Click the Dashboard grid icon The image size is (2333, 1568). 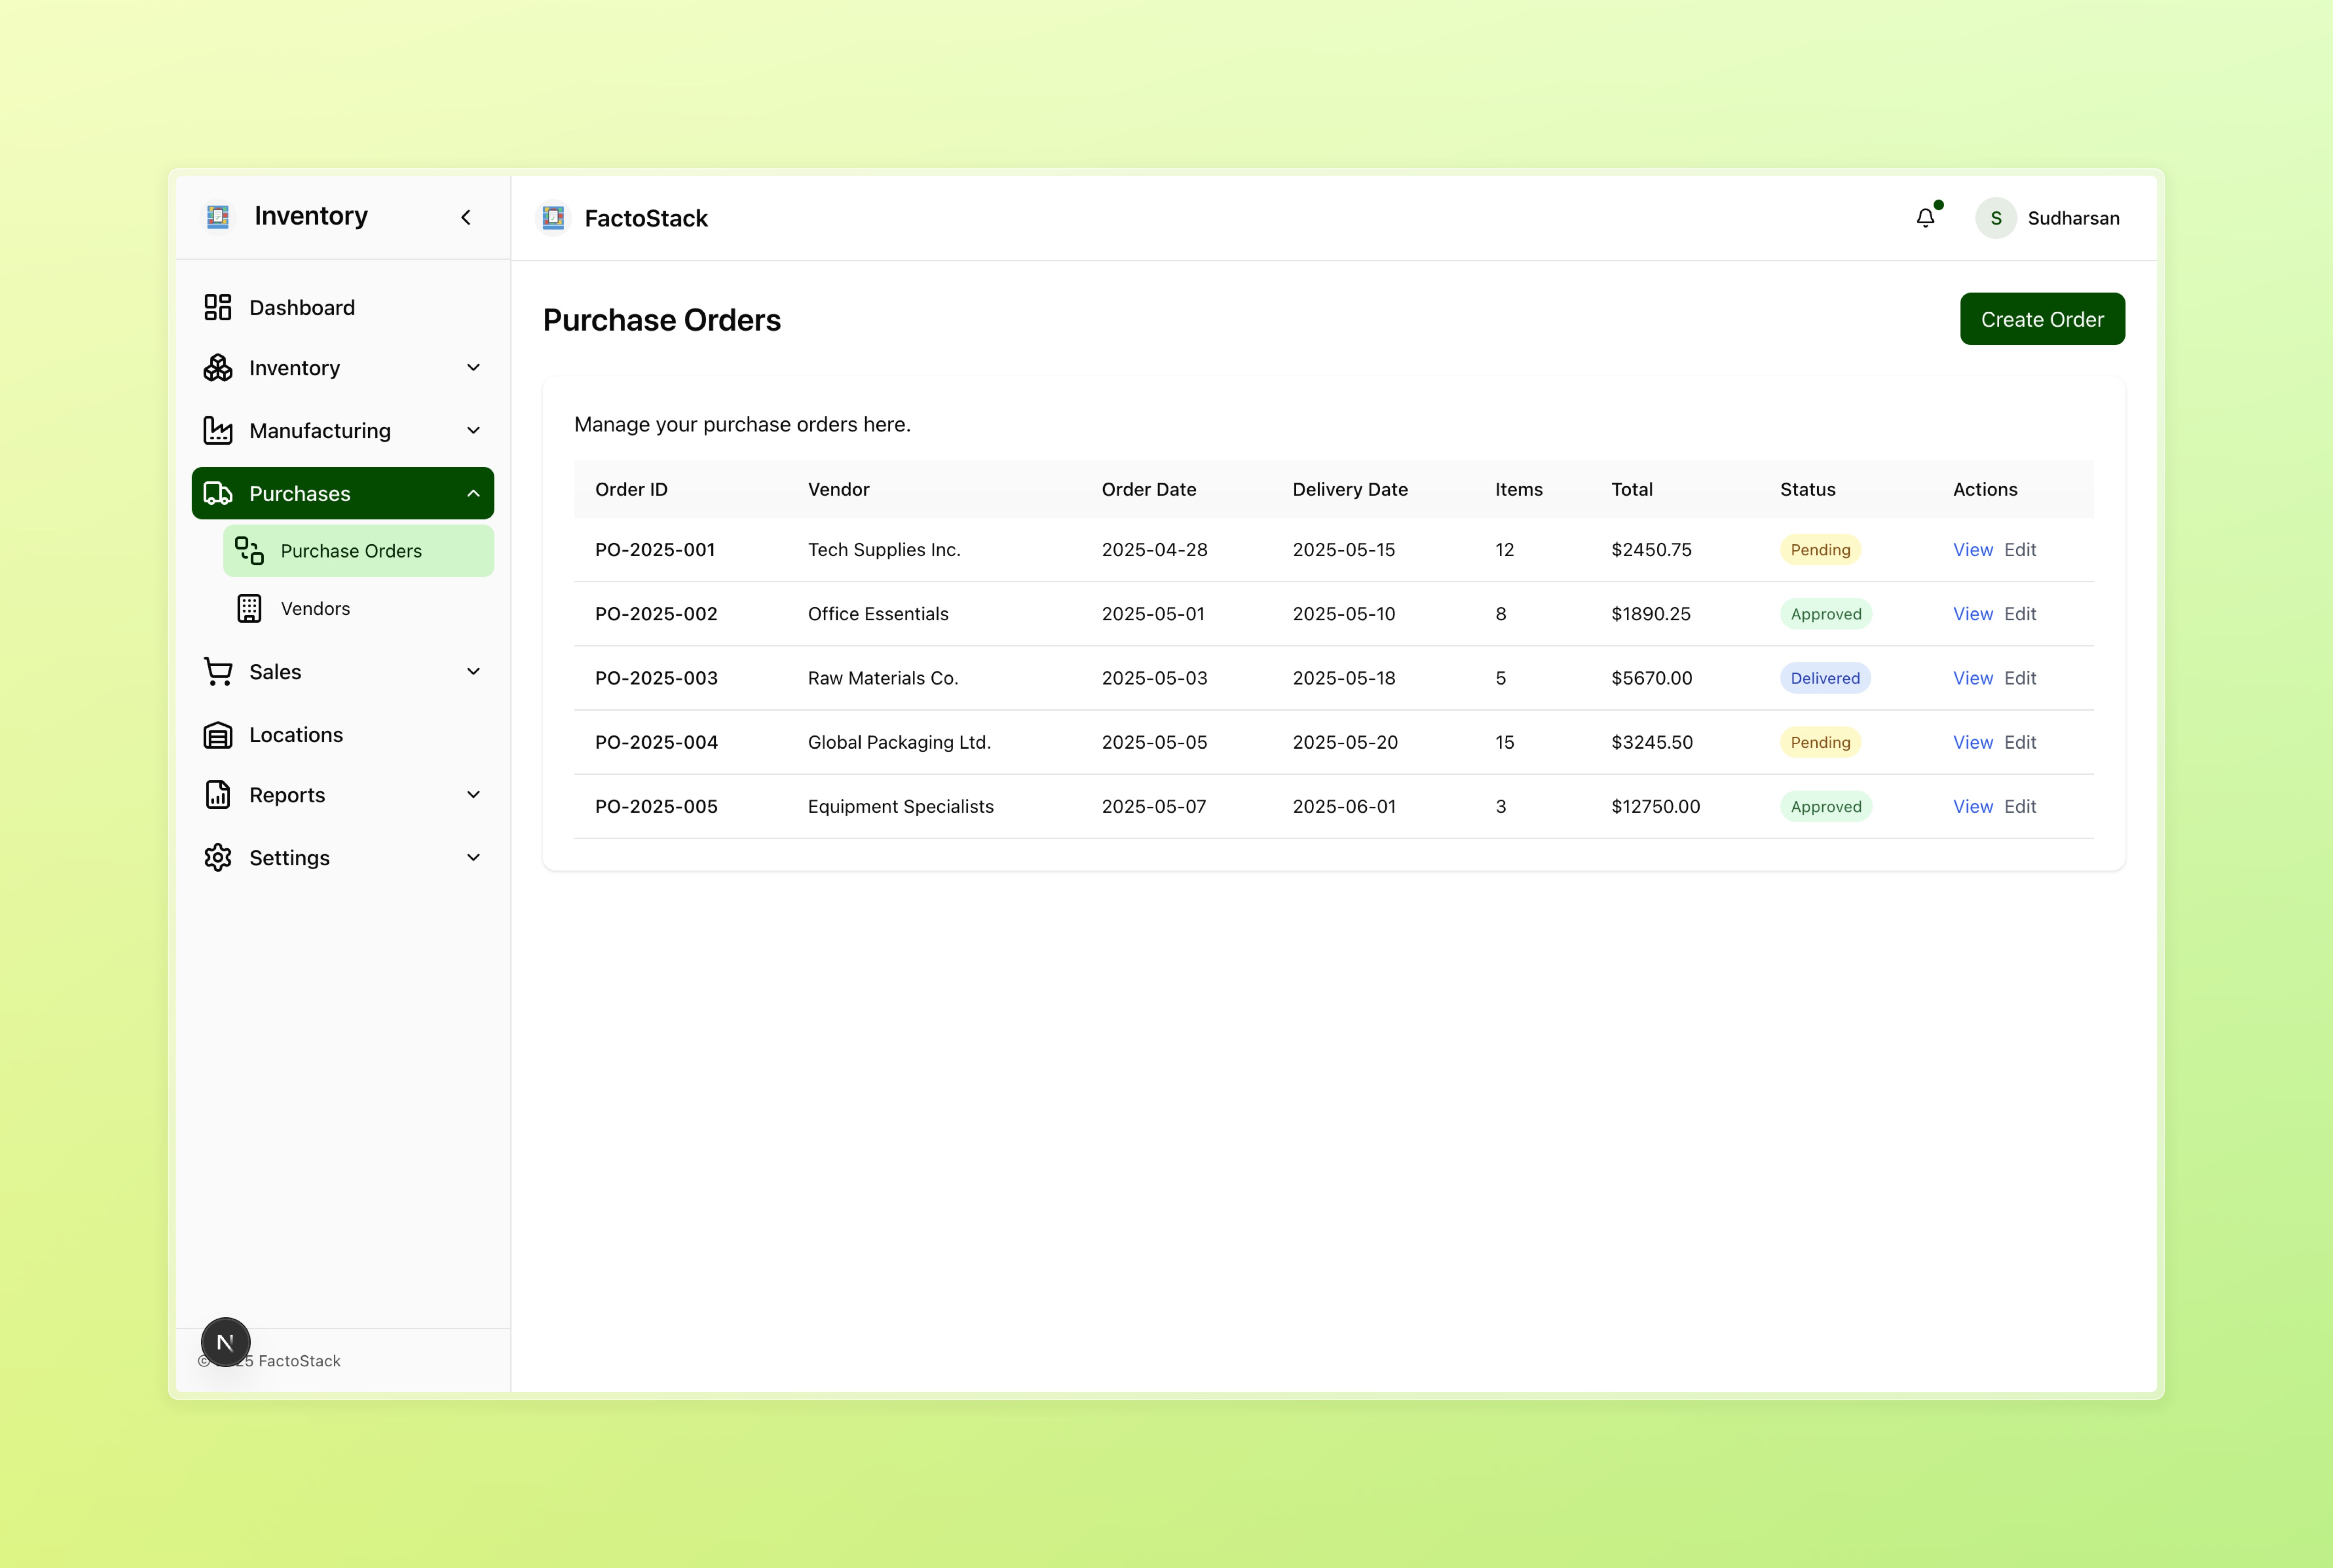pyautogui.click(x=218, y=307)
